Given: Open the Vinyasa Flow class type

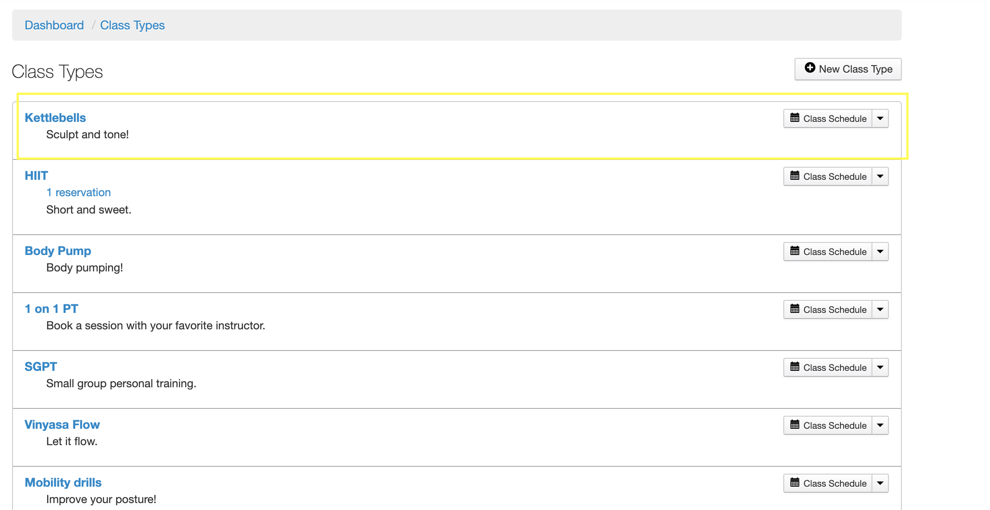Looking at the screenshot, I should 62,424.
